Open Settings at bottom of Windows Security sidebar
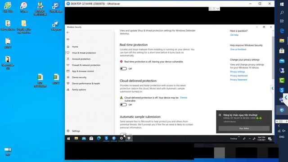The height and width of the screenshot is (162, 288). pyautogui.click(x=76, y=131)
